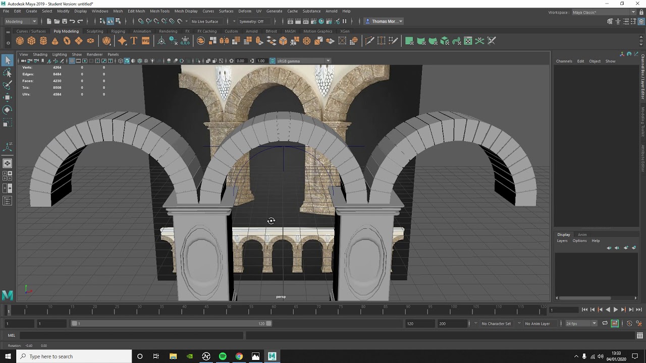
Task: Toggle the viewport grid display
Action: [x=72, y=61]
